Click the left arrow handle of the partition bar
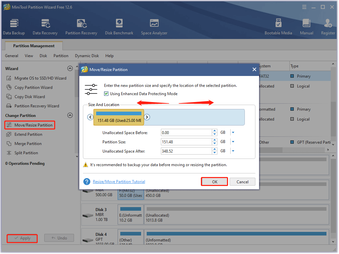 click(x=91, y=117)
